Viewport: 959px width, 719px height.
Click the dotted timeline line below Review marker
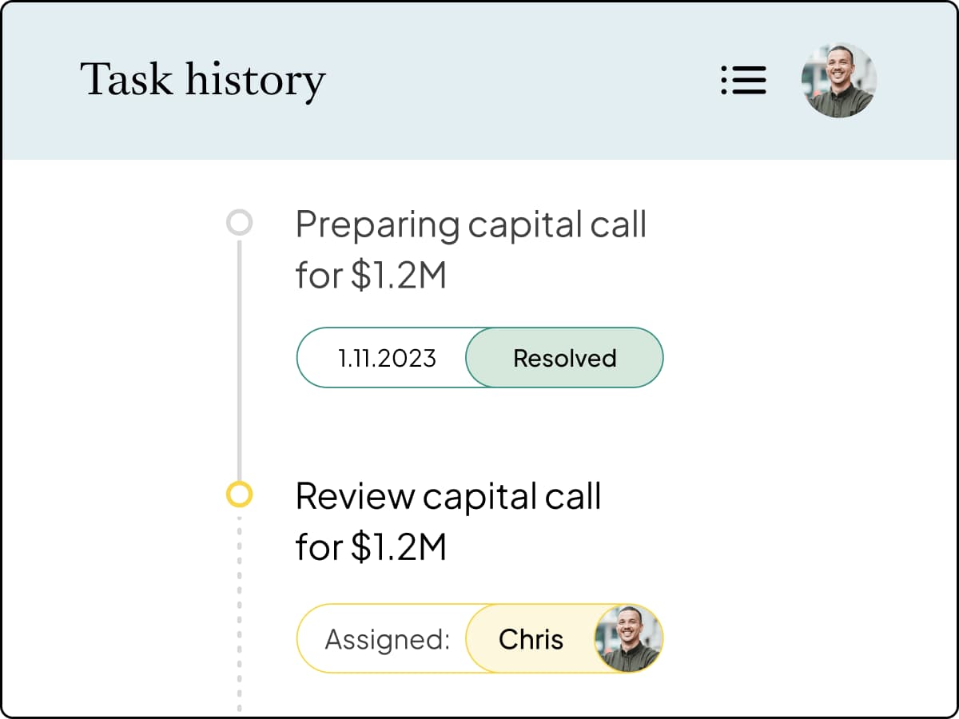pos(239,613)
